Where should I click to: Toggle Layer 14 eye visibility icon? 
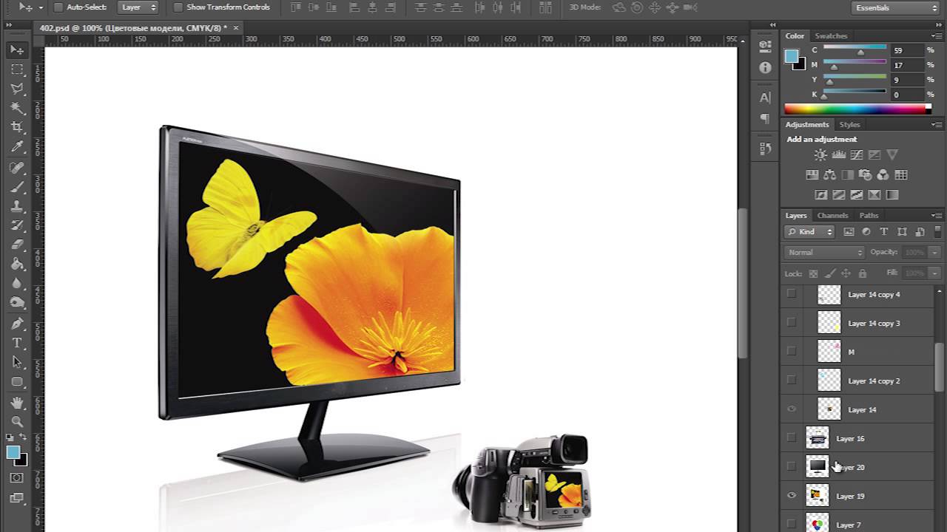792,409
